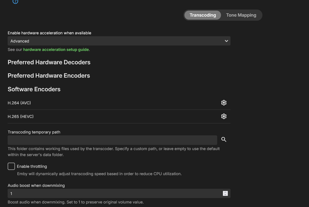The width and height of the screenshot is (309, 207).
Task: Open H.264 (AVC) encoder settings gear
Action: (224, 103)
